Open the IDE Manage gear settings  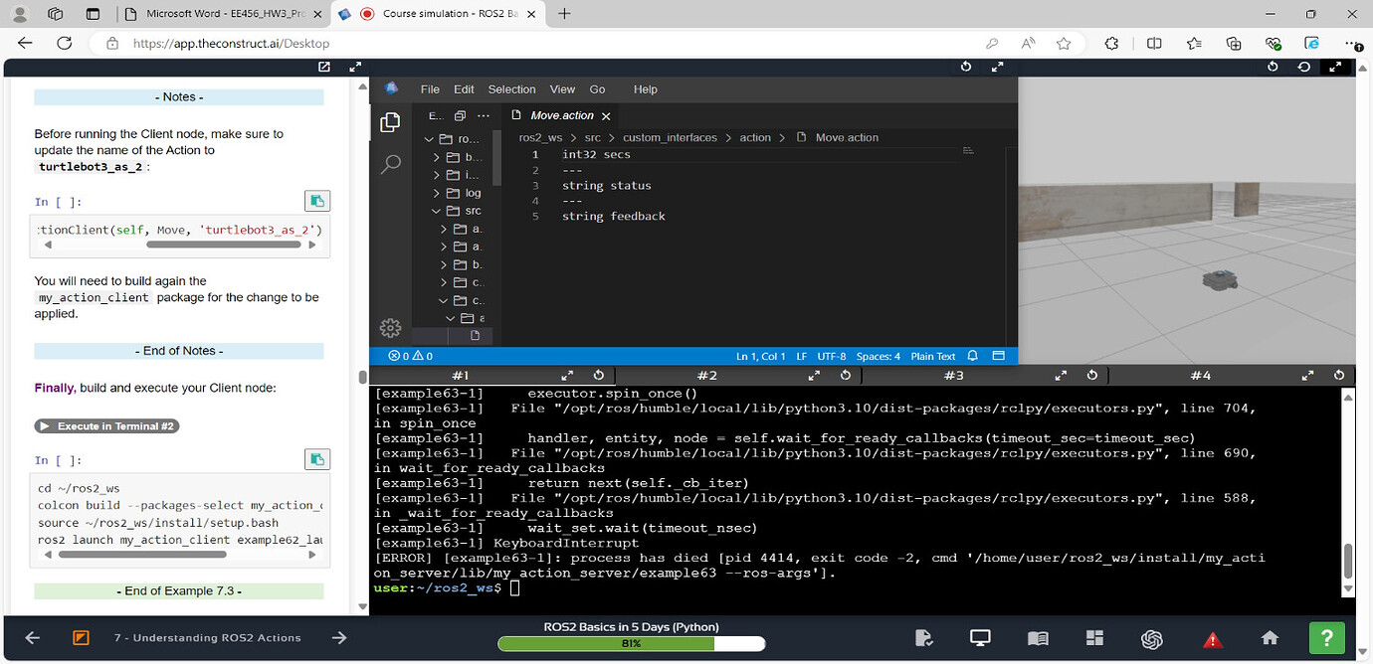click(391, 328)
